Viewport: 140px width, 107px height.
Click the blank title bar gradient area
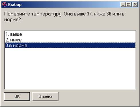click(x=71, y=5)
